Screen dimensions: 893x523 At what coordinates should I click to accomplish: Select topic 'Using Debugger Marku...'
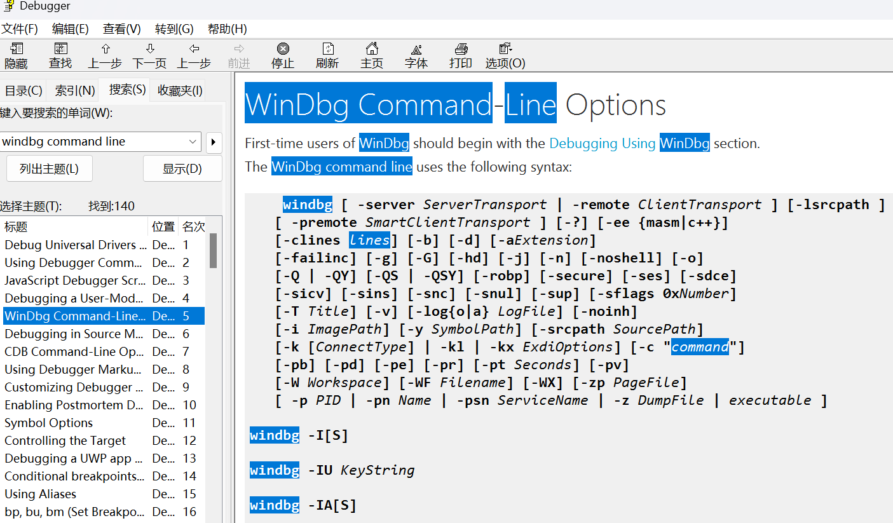point(104,369)
